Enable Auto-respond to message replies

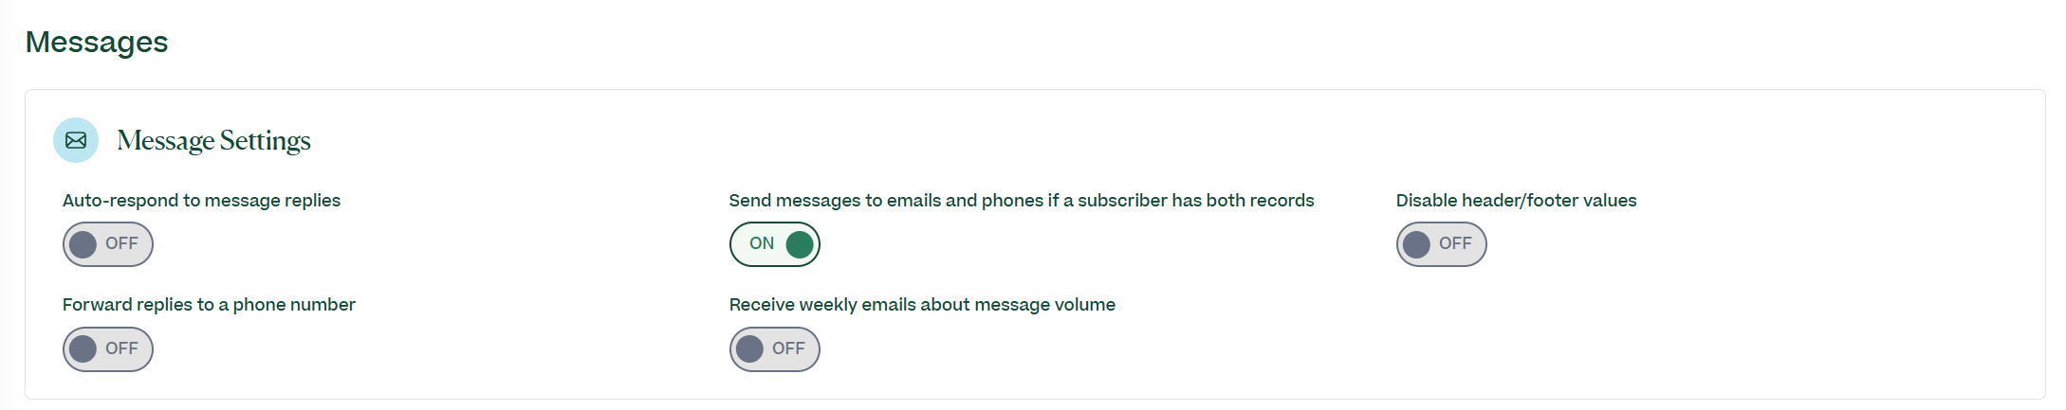click(108, 244)
